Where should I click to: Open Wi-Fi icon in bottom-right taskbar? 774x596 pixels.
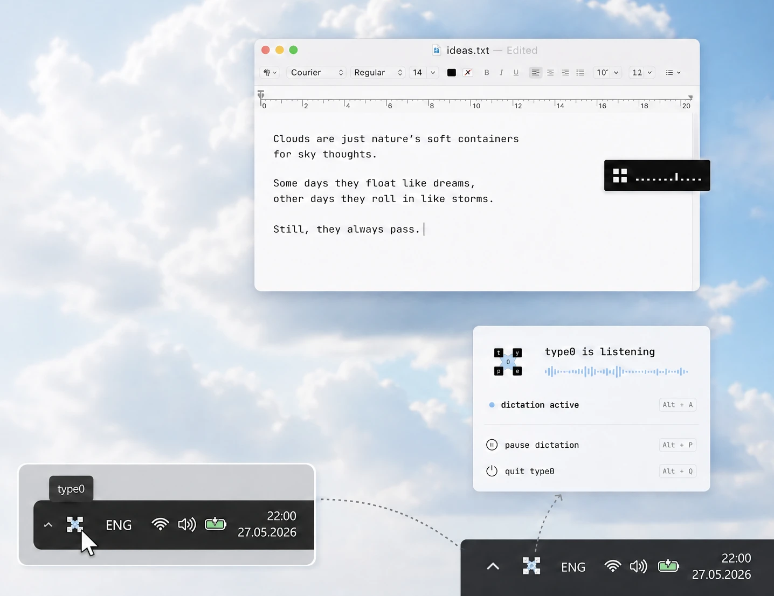(x=612, y=566)
